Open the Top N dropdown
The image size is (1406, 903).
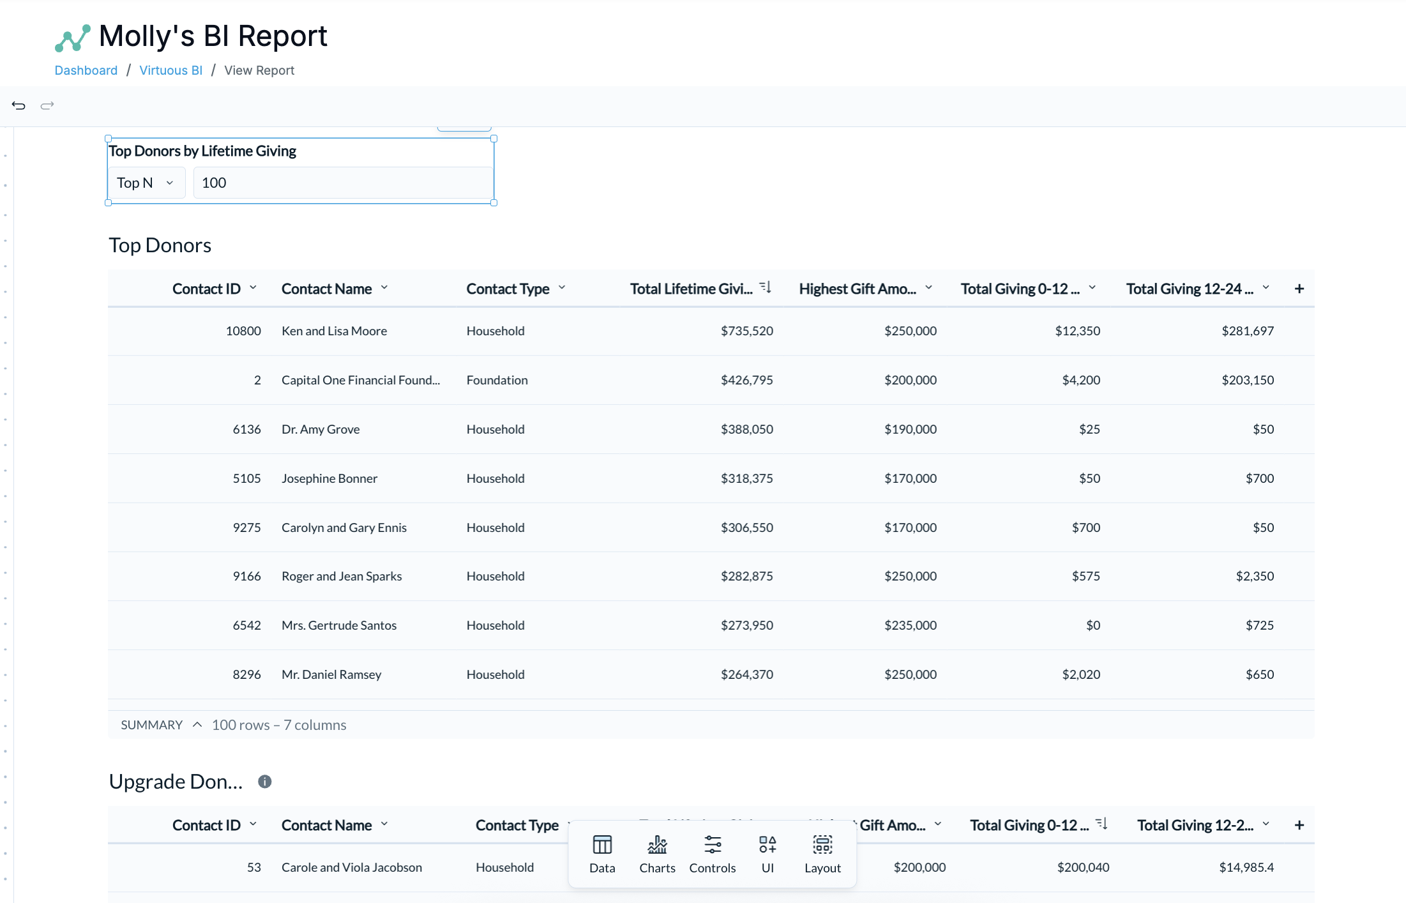pyautogui.click(x=146, y=183)
